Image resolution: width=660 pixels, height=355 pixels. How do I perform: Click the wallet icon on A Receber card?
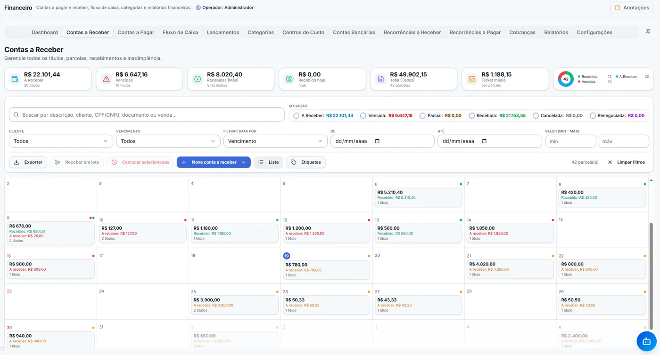pyautogui.click(x=15, y=79)
